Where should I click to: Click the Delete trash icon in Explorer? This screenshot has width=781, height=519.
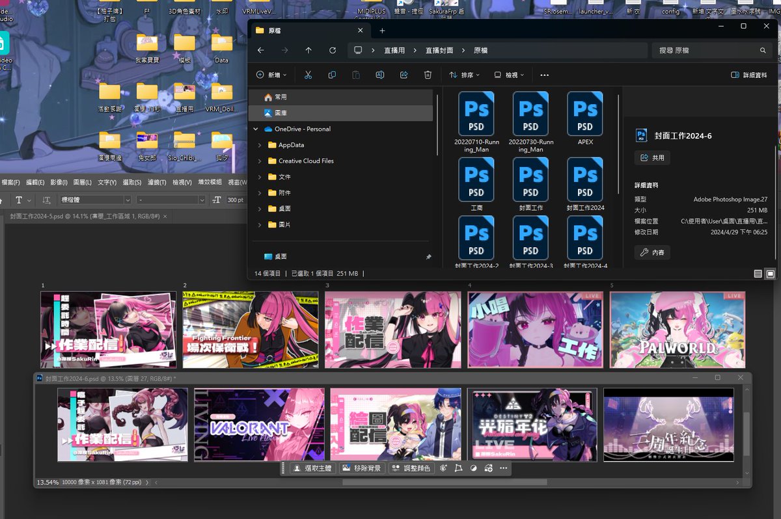click(428, 75)
